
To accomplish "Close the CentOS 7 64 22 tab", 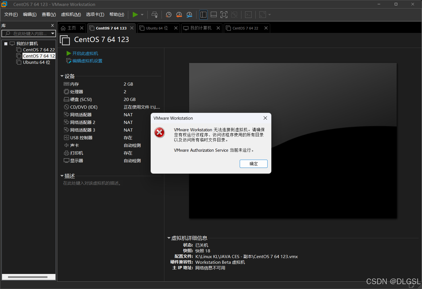I will [x=266, y=28].
